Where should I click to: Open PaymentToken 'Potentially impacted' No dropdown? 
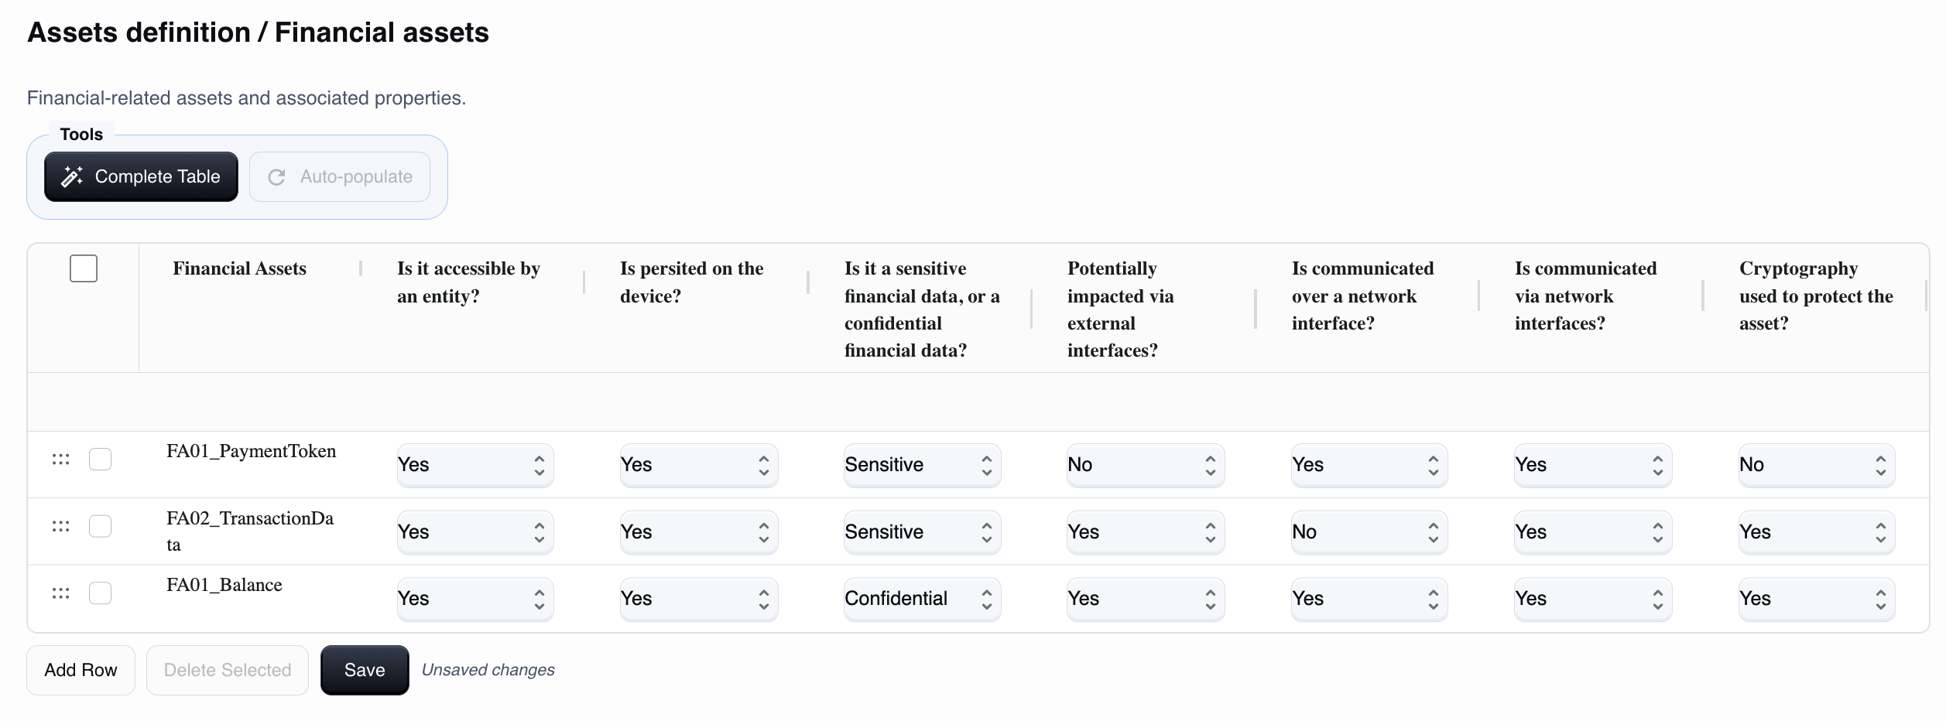[1145, 465]
